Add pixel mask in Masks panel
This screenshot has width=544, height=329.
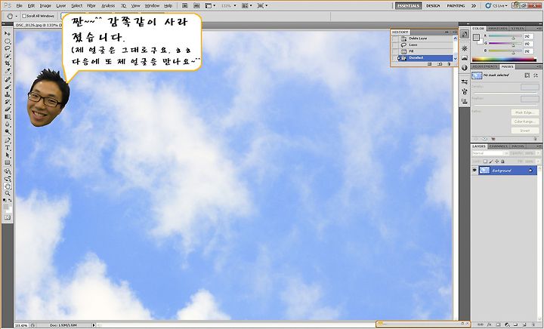click(527, 75)
